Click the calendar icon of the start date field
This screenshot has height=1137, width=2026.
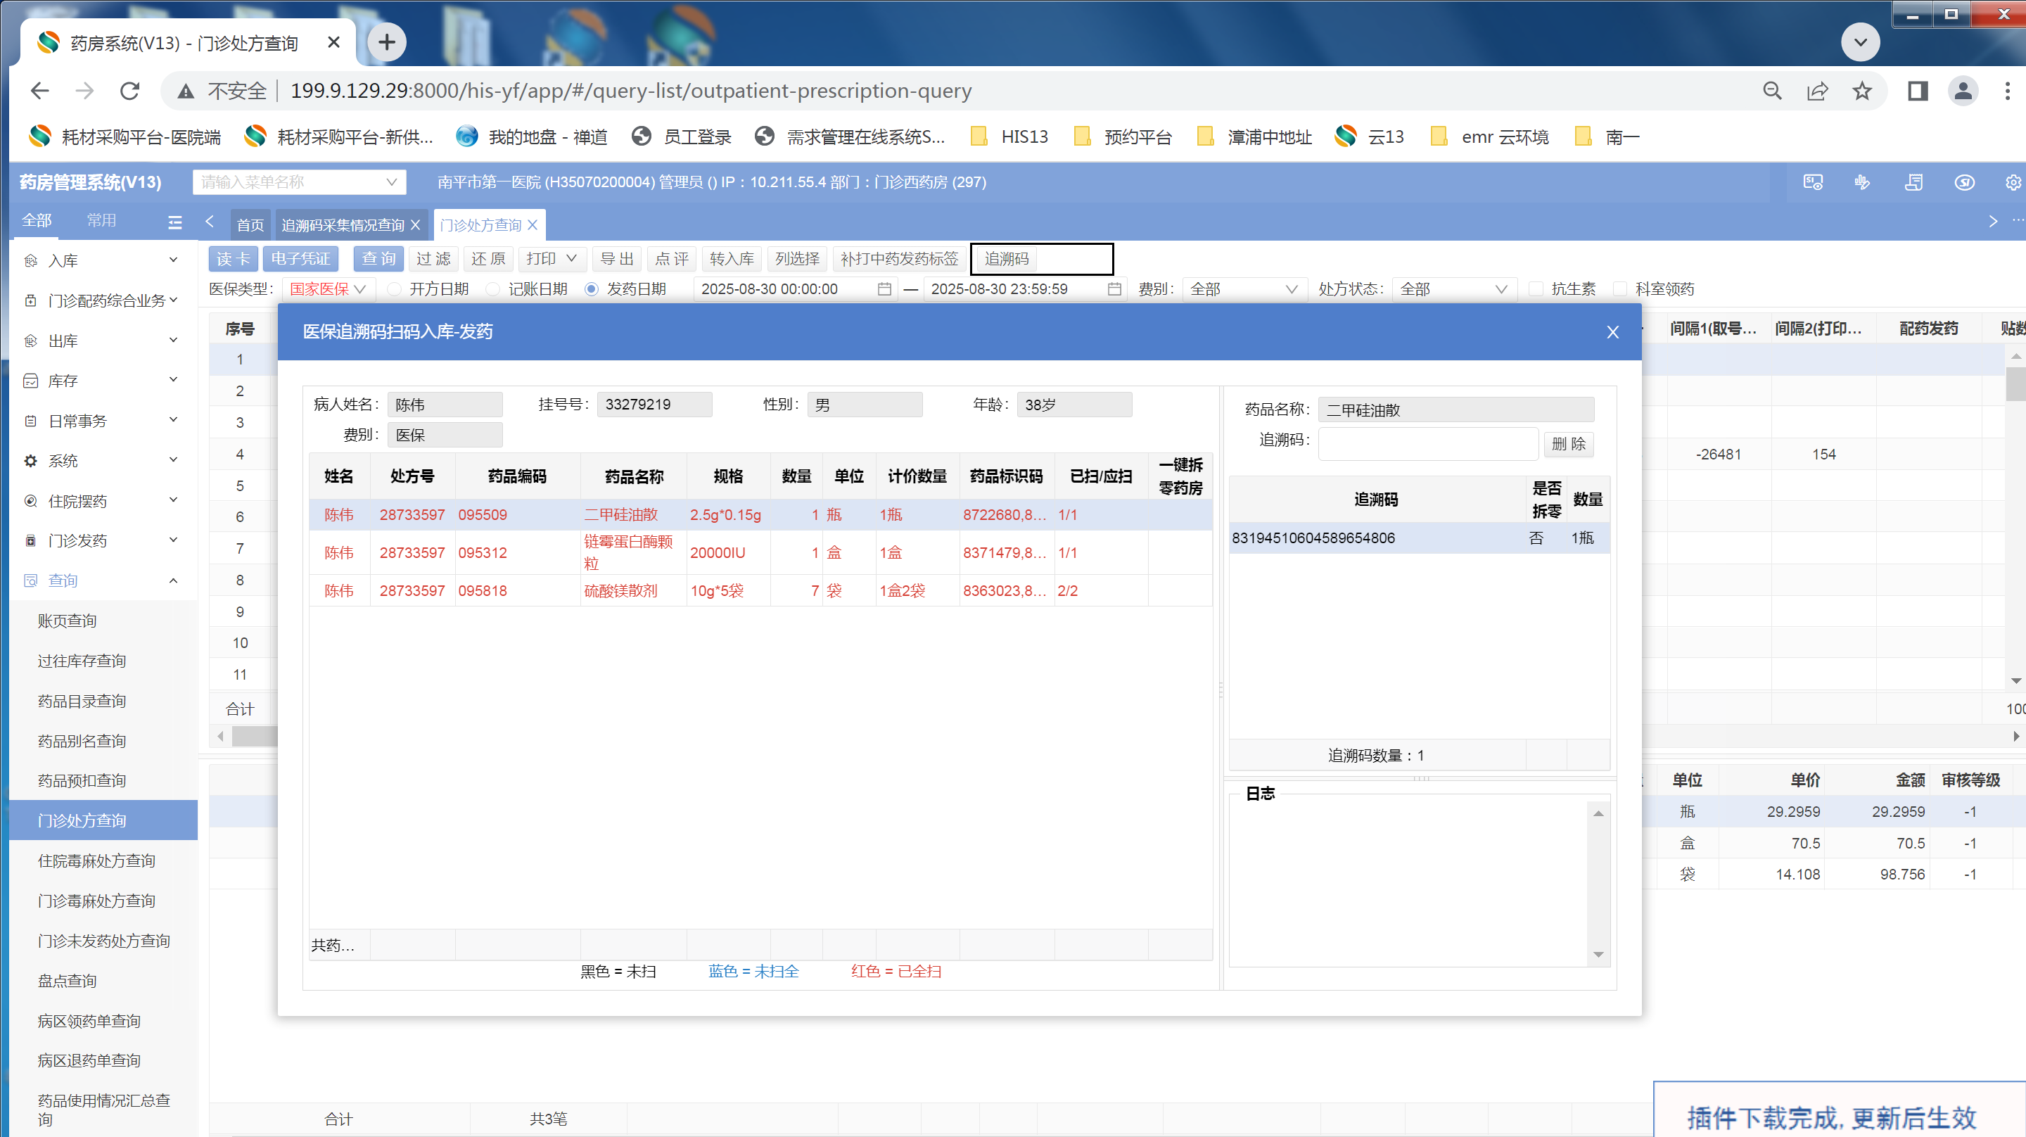coord(884,290)
